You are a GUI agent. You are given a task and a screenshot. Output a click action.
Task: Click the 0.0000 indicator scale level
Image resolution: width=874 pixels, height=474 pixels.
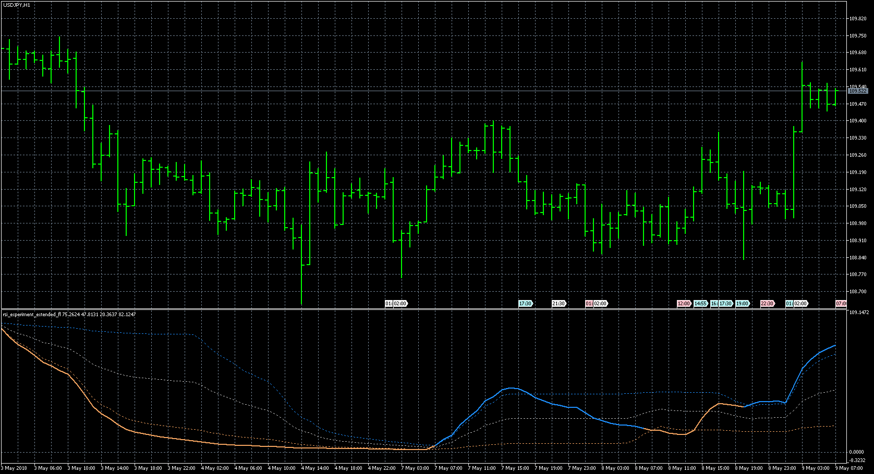[x=857, y=452]
